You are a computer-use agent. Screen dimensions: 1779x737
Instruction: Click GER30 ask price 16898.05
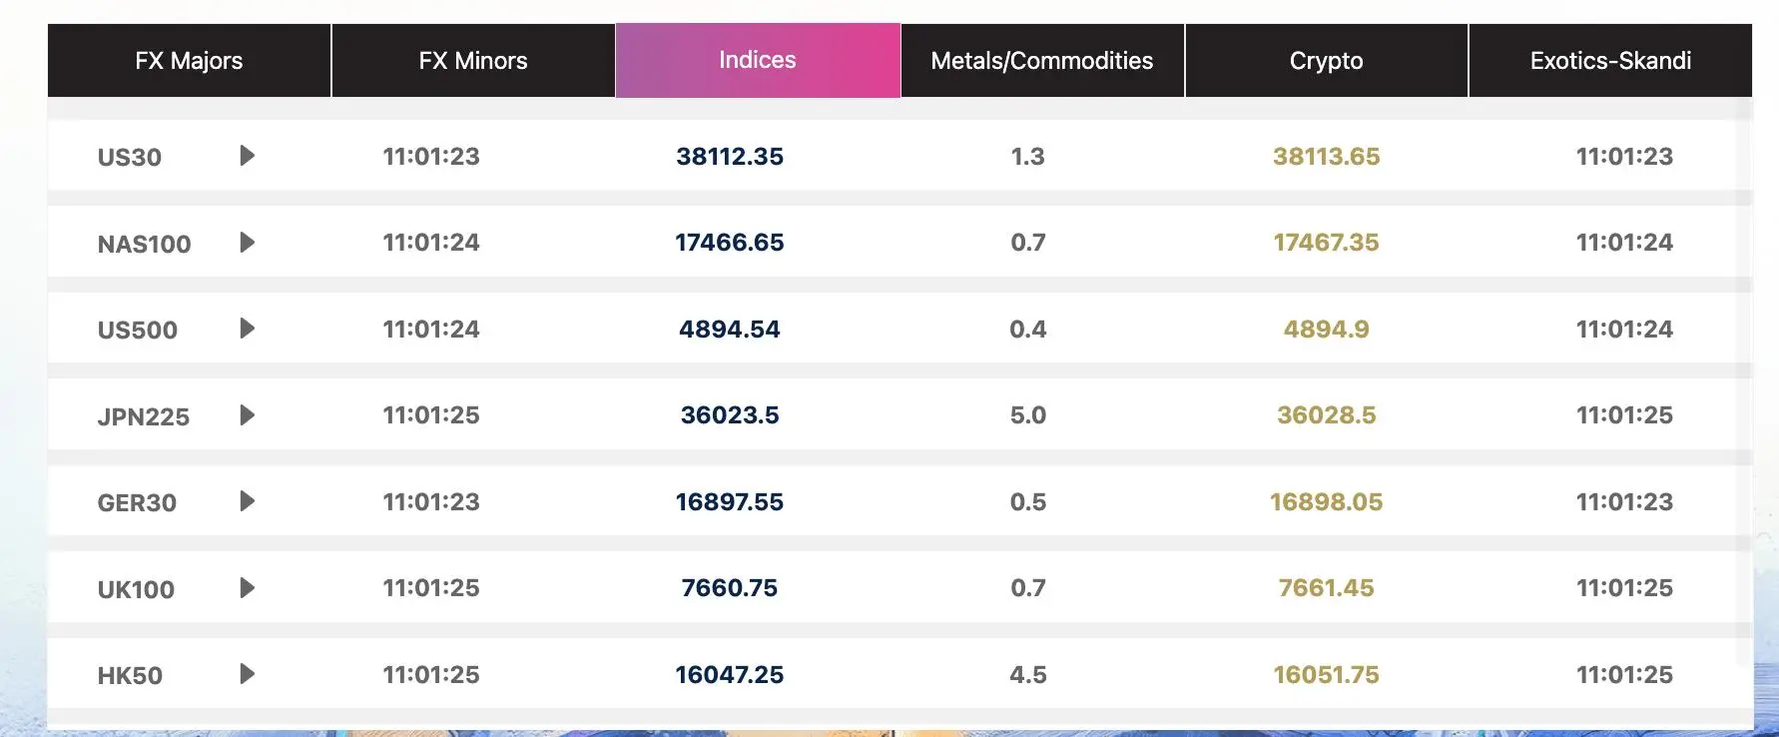pyautogui.click(x=1326, y=502)
